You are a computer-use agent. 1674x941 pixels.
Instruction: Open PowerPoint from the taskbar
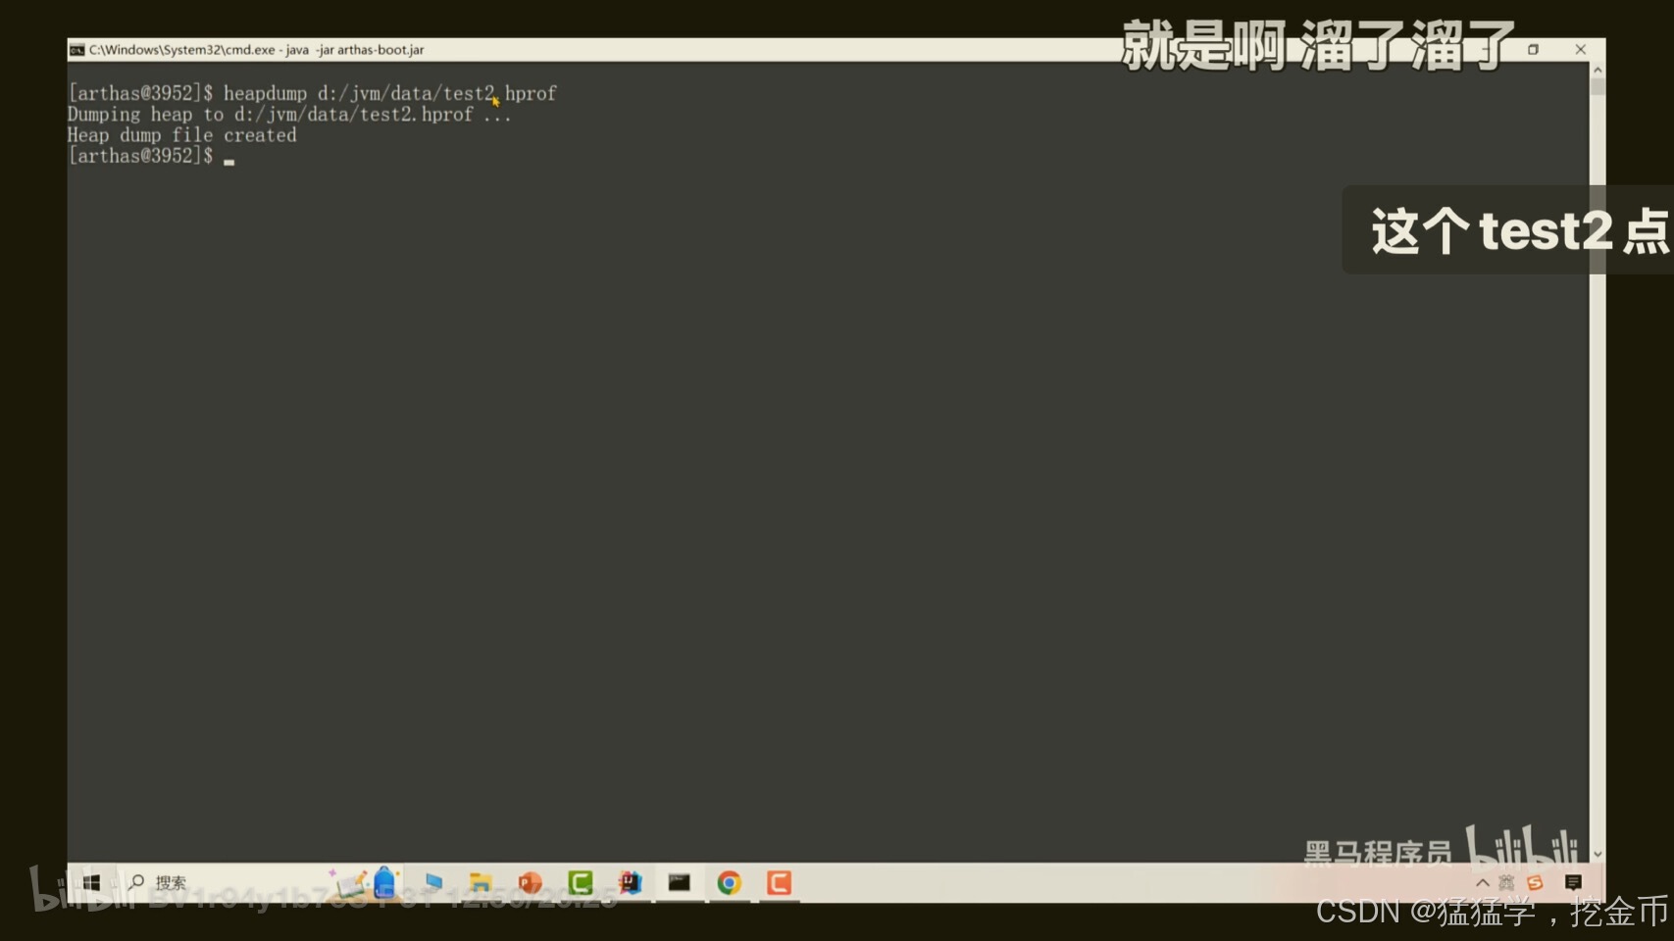click(x=531, y=883)
